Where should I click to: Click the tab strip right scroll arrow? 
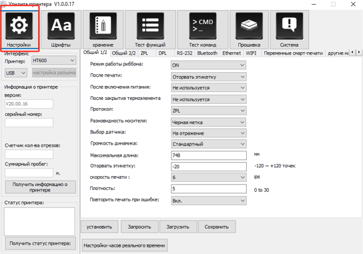(358, 52)
